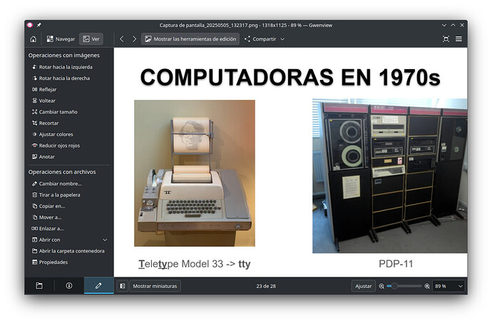Click Operaciones con archivos heading
This screenshot has width=492, height=323.
(x=62, y=172)
